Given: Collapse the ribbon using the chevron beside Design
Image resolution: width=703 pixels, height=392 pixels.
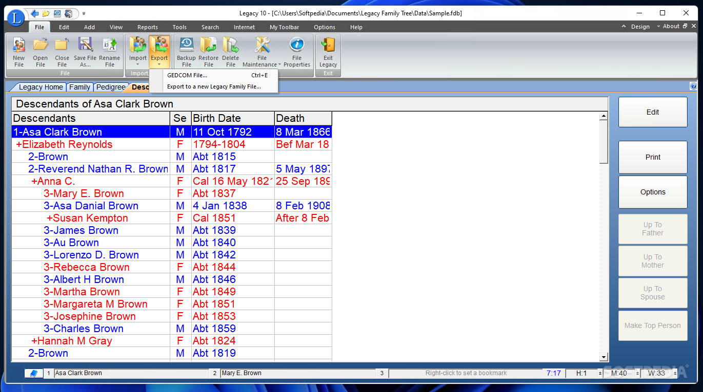Looking at the screenshot, I should click(624, 27).
